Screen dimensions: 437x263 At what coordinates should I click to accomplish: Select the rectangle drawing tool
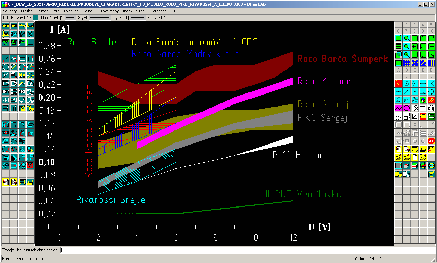point(22,59)
